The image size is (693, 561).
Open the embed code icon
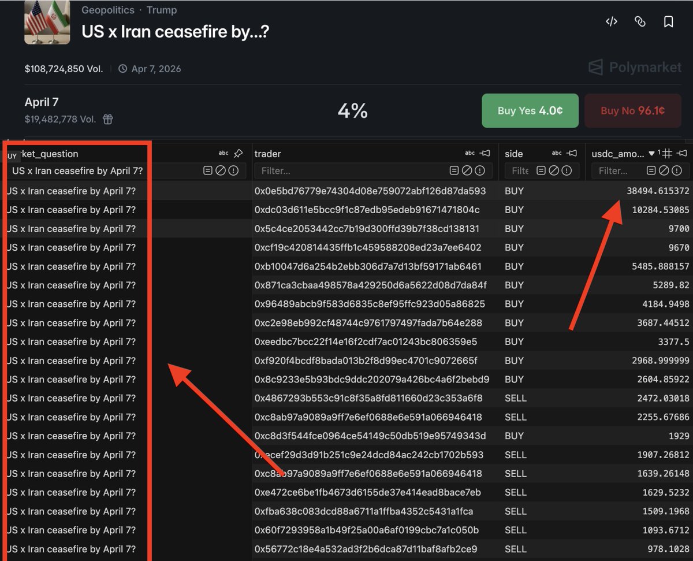pos(612,21)
